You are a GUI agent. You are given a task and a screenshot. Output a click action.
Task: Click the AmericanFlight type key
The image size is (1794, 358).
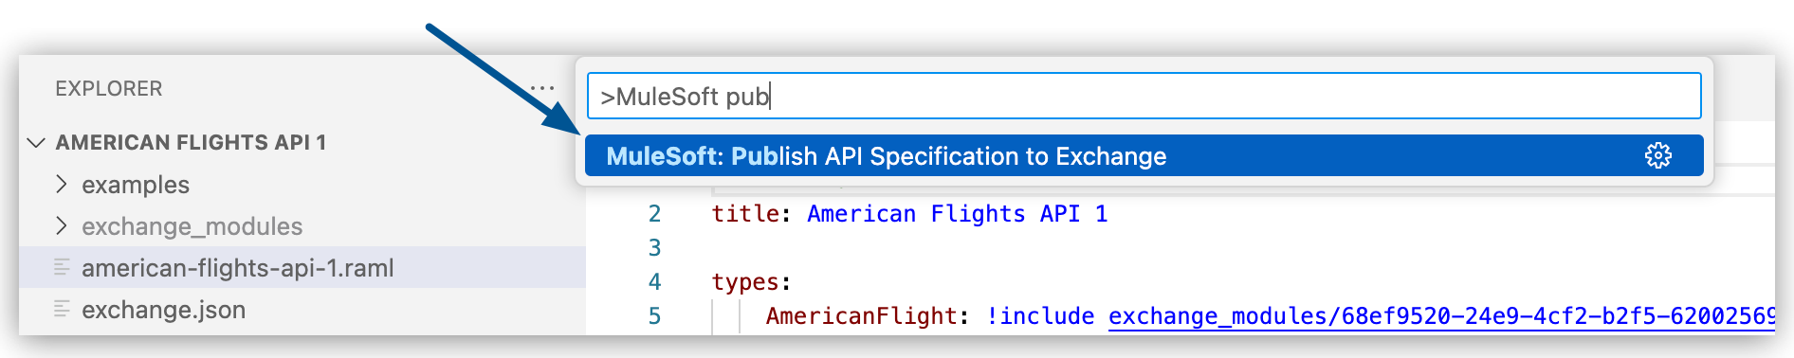pyautogui.click(x=861, y=316)
